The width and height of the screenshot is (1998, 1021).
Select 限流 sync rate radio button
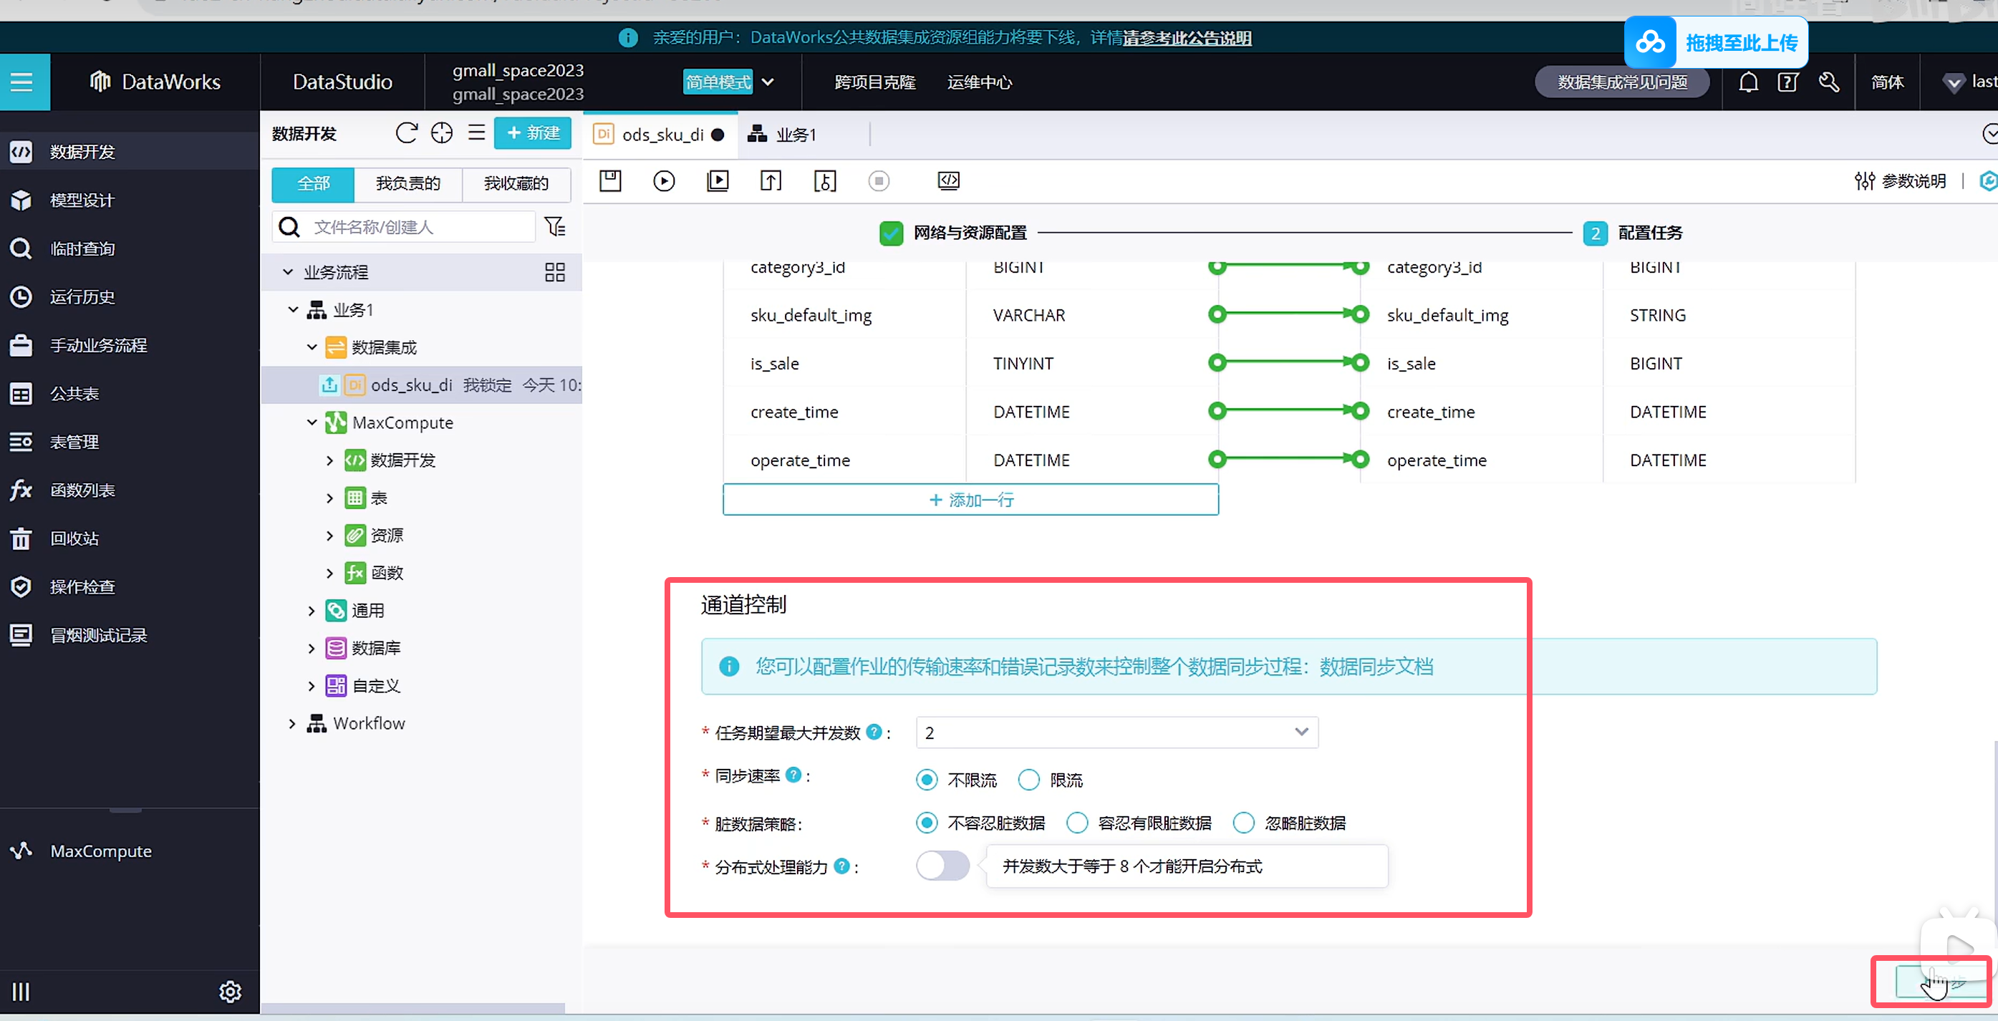pyautogui.click(x=1029, y=780)
